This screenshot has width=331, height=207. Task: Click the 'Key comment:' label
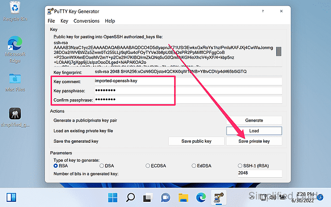coord(67,82)
